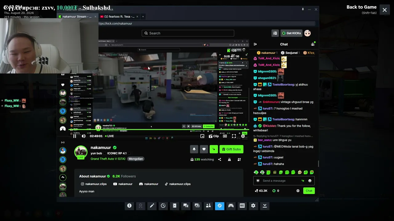
Task: Click the Gift Subs button
Action: coord(231,149)
